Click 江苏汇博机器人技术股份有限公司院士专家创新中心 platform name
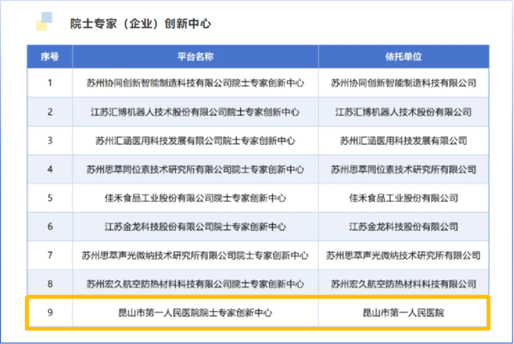514x344 pixels. coord(195,112)
